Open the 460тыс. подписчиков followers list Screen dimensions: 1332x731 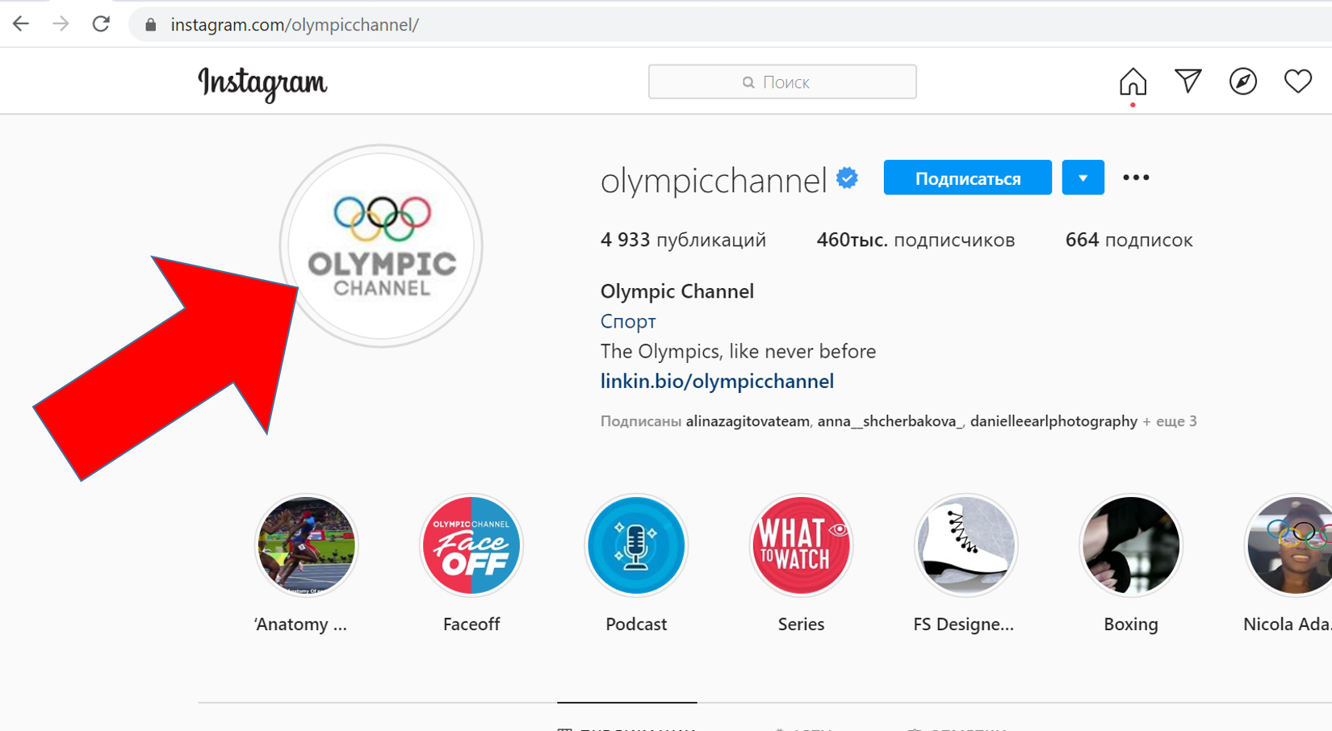point(915,240)
